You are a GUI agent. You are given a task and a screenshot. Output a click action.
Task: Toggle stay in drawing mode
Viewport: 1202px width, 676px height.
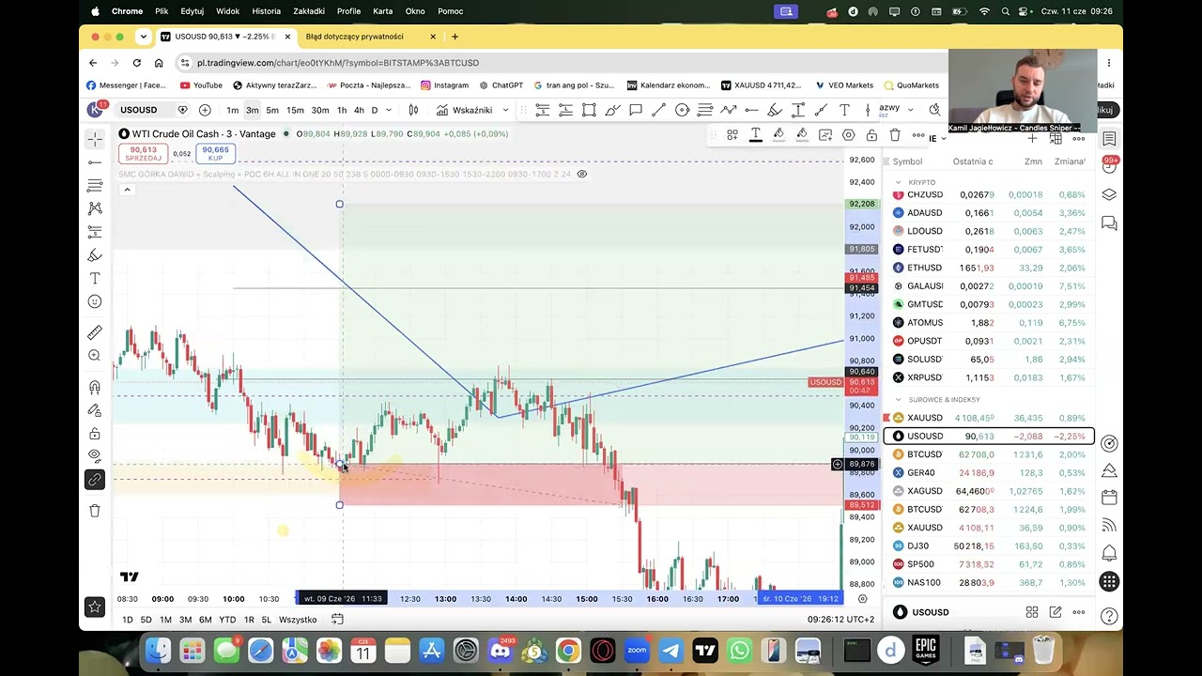click(x=95, y=410)
